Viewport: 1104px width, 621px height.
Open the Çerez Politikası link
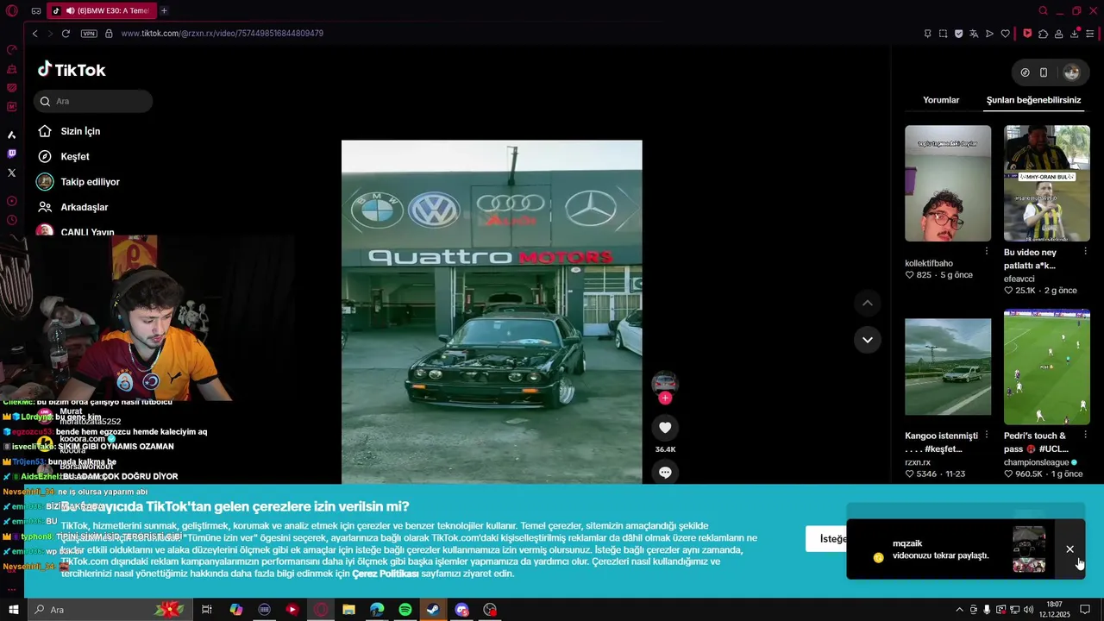pos(385,574)
